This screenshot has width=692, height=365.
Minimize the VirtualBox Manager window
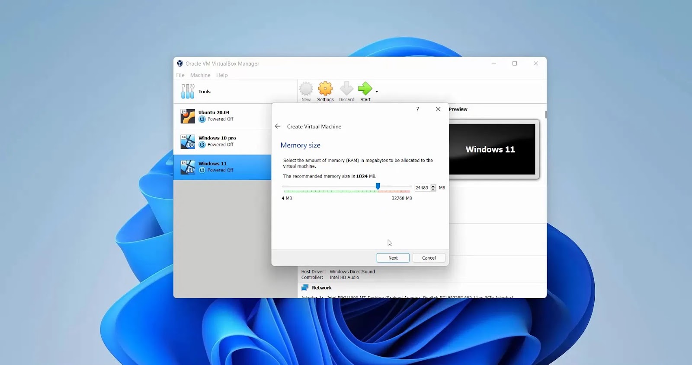pos(493,63)
